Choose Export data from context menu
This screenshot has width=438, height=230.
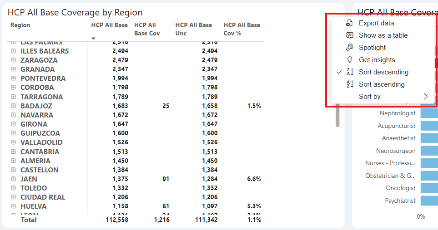click(376, 23)
